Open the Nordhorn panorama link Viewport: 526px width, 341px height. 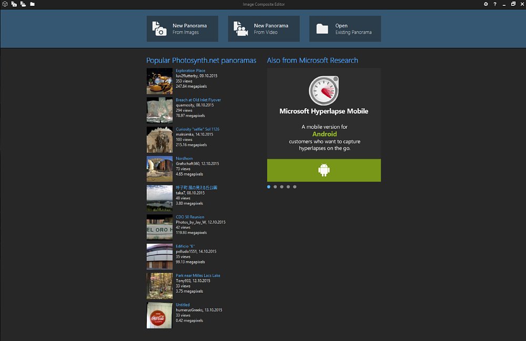point(184,159)
